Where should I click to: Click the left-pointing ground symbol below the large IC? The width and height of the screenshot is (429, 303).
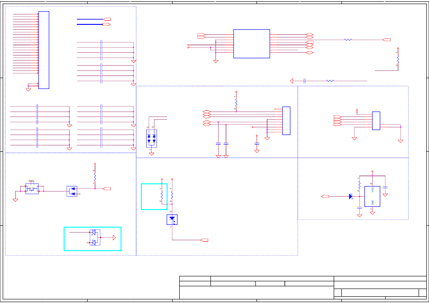[292, 81]
